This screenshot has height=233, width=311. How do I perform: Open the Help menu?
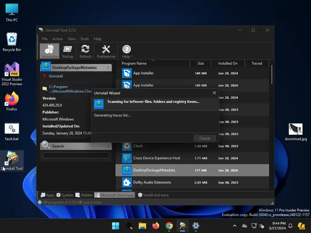coord(97,39)
